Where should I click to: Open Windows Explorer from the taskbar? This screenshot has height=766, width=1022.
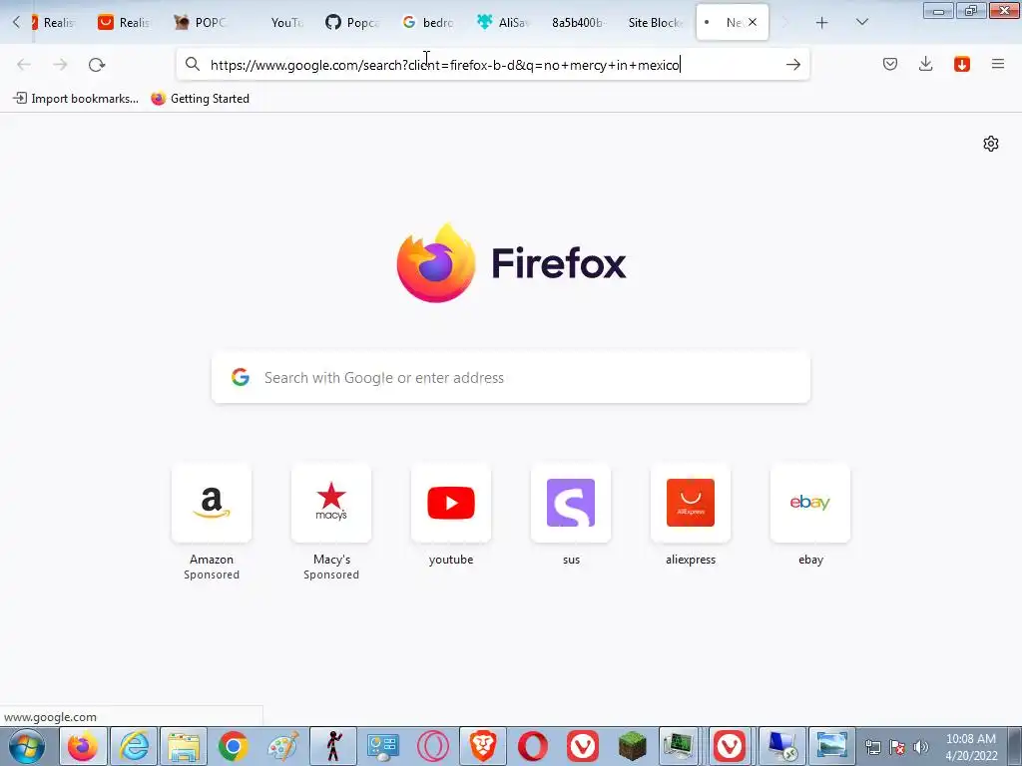184,746
